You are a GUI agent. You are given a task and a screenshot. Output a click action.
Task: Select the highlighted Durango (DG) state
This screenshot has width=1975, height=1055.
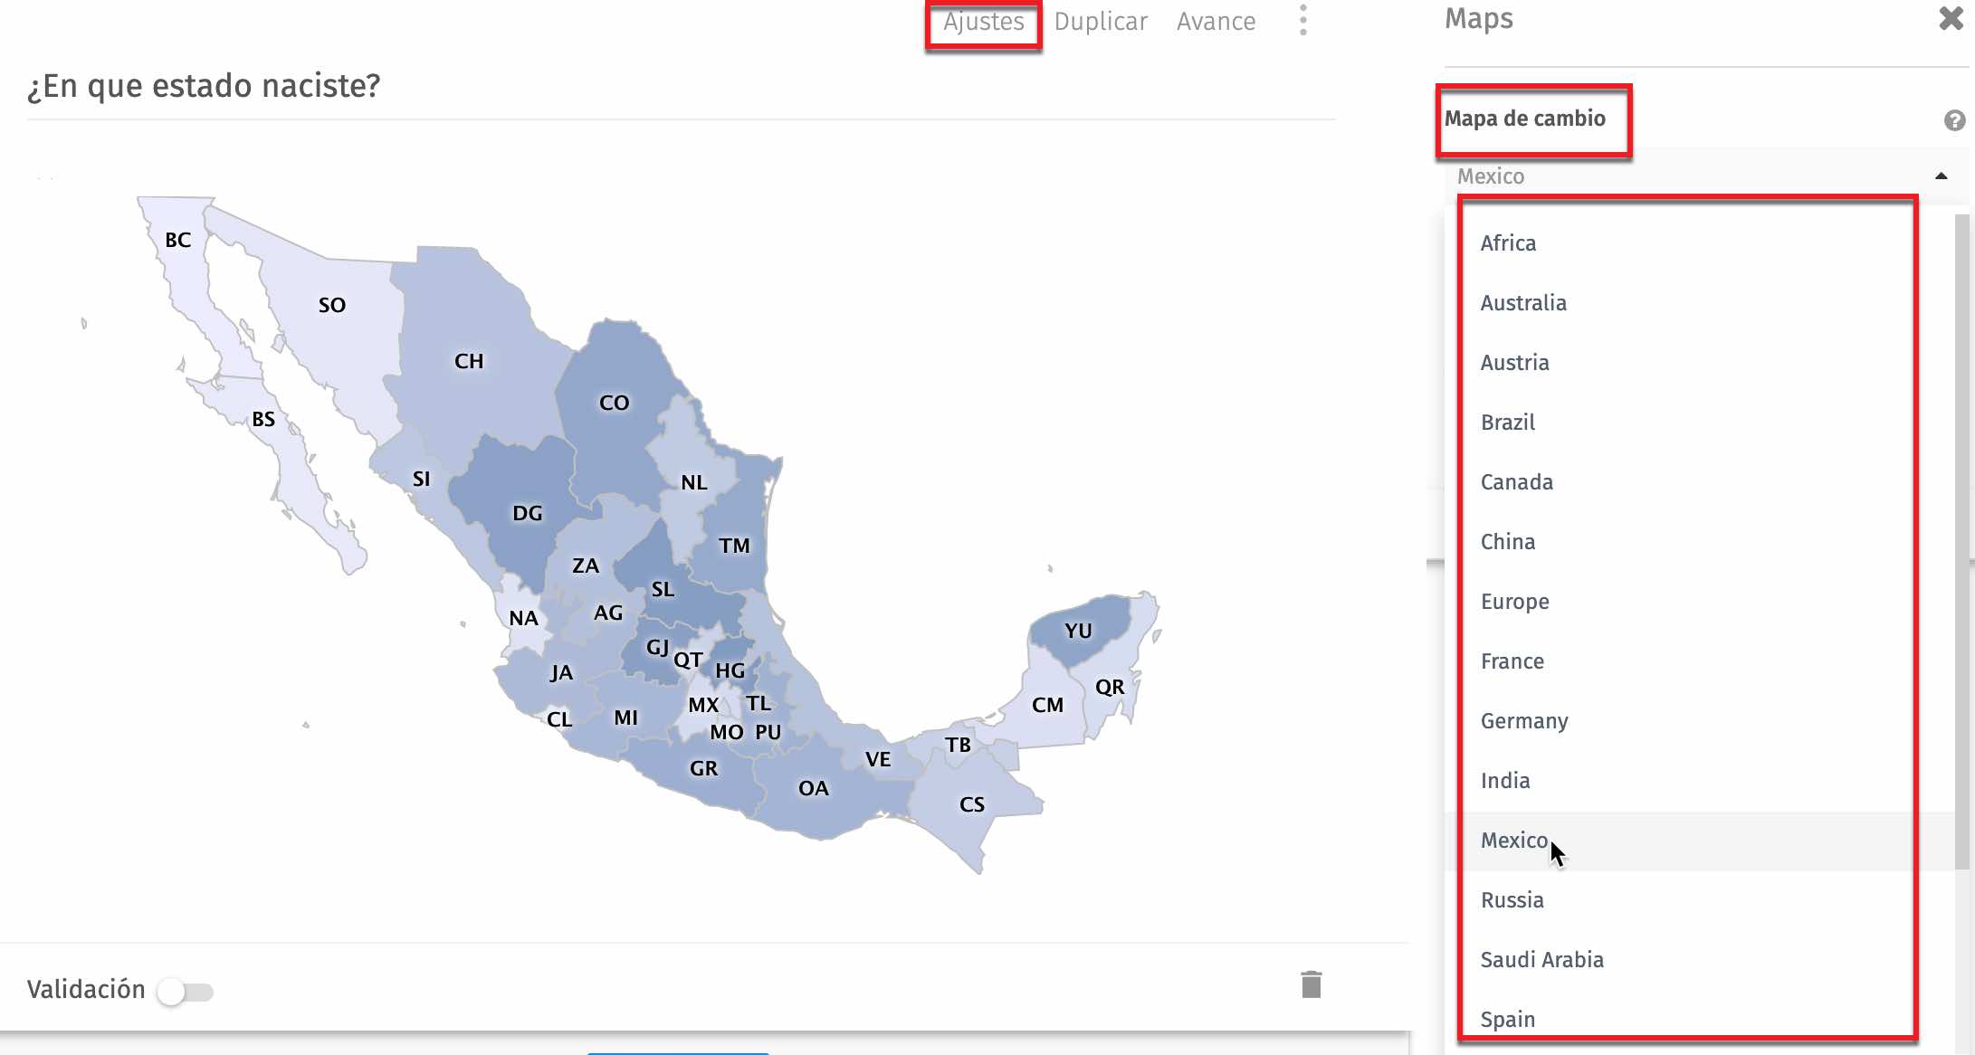pyautogui.click(x=529, y=512)
